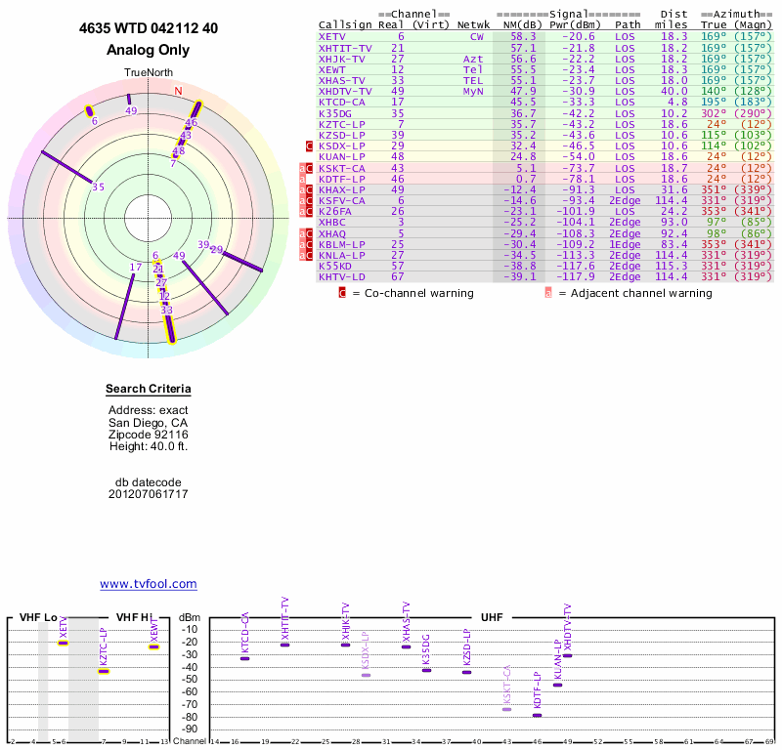This screenshot has height=750, width=782.
Task: Click the Analog Only title text
Action: pos(149,50)
